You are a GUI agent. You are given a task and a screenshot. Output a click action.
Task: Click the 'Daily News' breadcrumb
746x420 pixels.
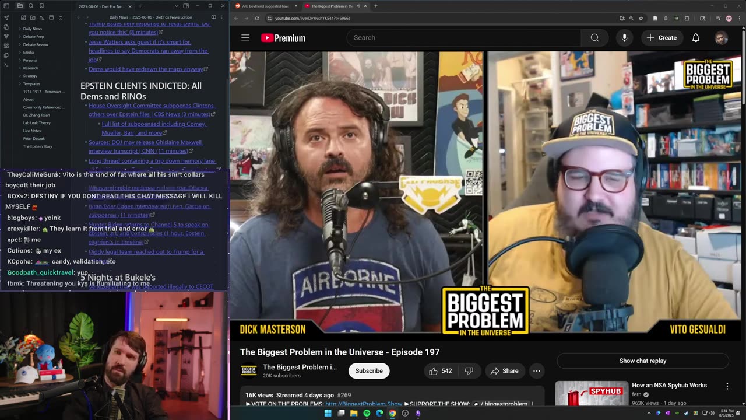coord(119,17)
